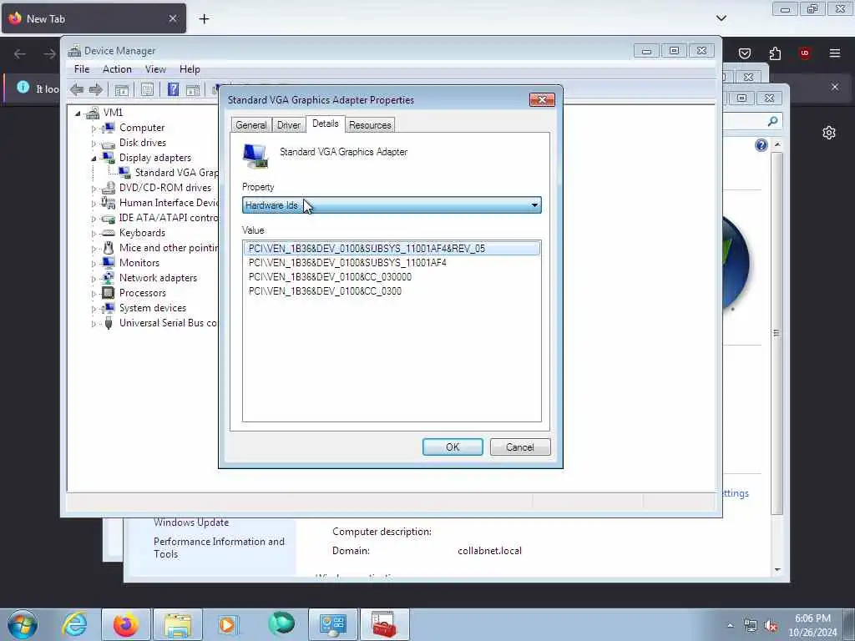This screenshot has width=855, height=641.
Task: Expand the Disk drives node
Action: pyautogui.click(x=94, y=144)
